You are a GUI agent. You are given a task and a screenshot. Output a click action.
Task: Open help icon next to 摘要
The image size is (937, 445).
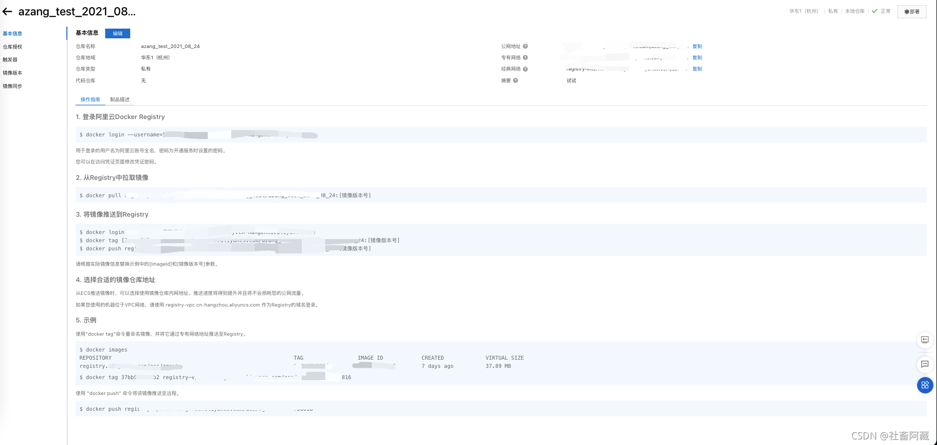(516, 81)
